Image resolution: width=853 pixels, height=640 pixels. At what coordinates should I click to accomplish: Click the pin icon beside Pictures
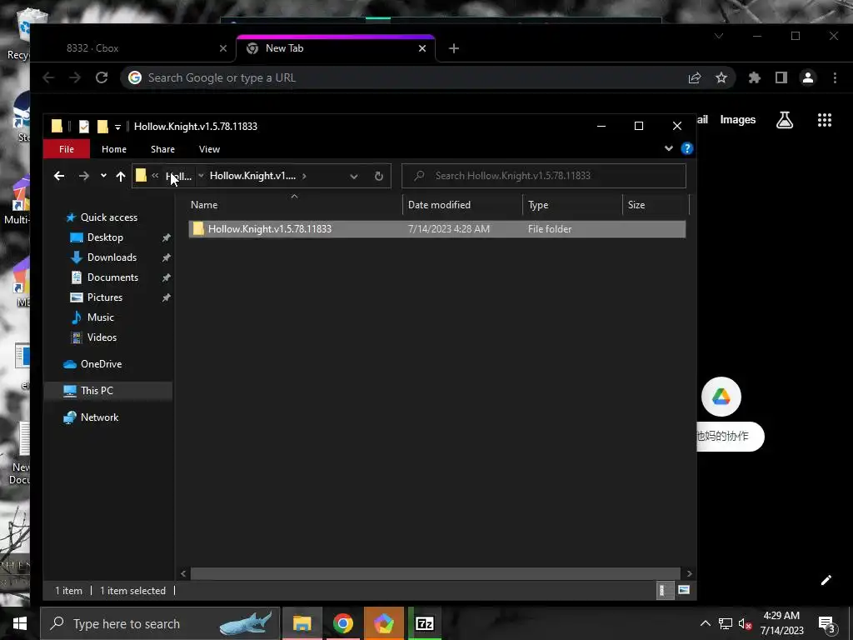tap(166, 297)
